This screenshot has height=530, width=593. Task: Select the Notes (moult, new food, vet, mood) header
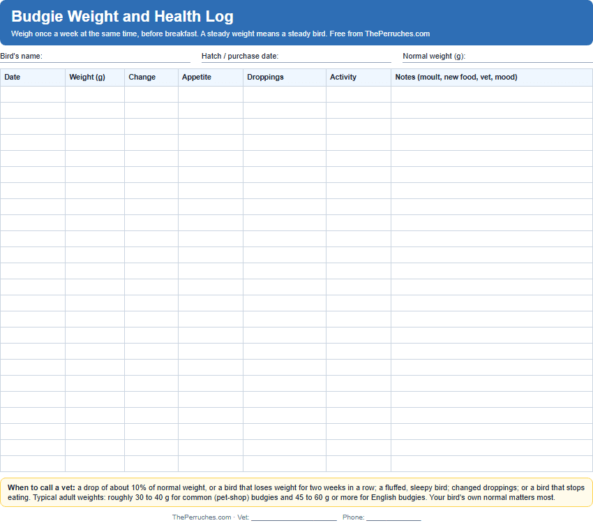492,78
